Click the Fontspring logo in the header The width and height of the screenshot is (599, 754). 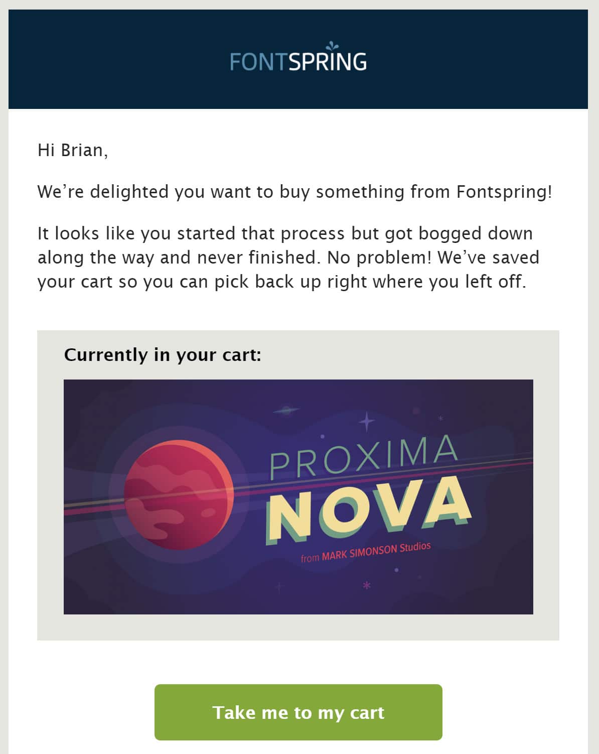[x=298, y=61]
